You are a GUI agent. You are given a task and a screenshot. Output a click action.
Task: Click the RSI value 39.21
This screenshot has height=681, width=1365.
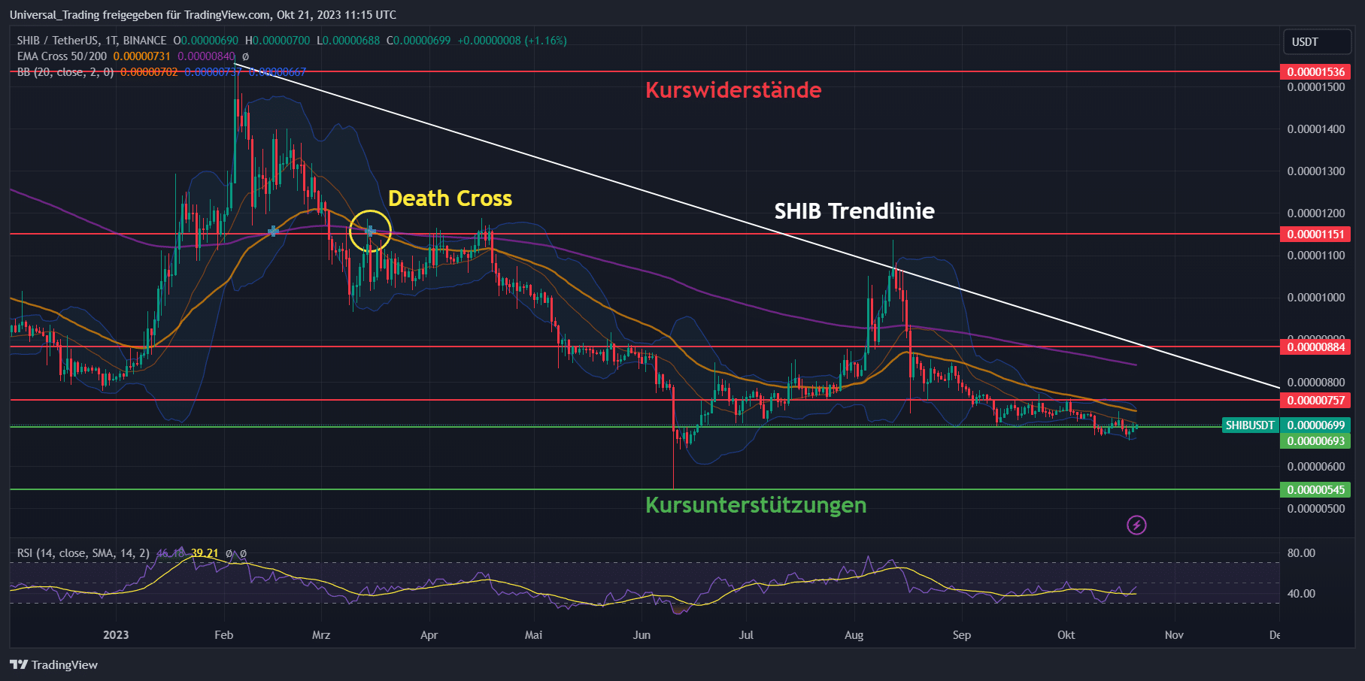(205, 553)
